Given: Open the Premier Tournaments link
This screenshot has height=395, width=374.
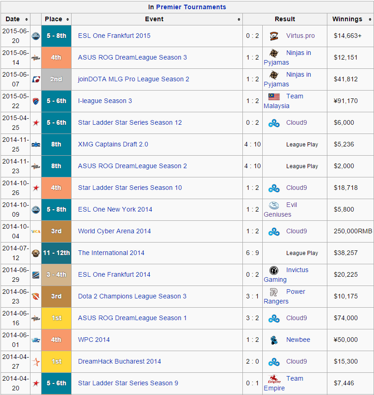Looking at the screenshot, I should click(191, 7).
